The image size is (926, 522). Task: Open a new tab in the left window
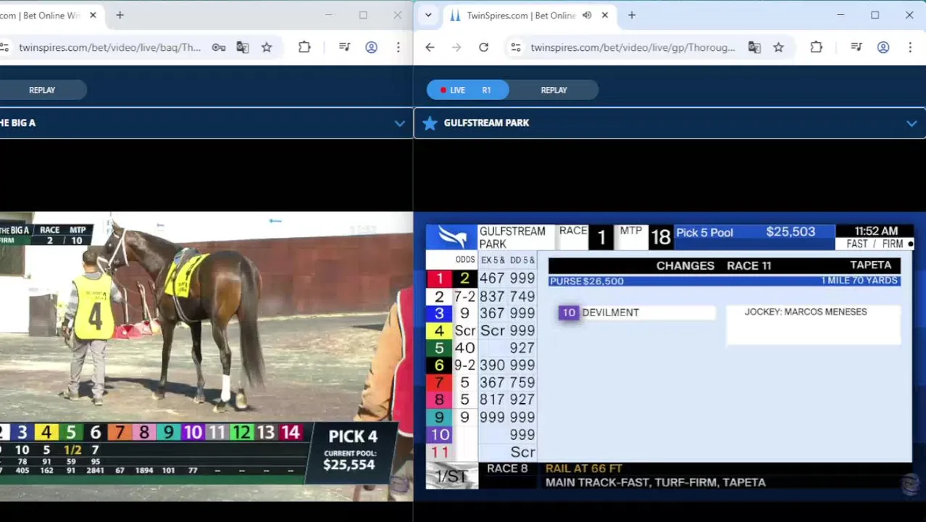click(x=120, y=15)
